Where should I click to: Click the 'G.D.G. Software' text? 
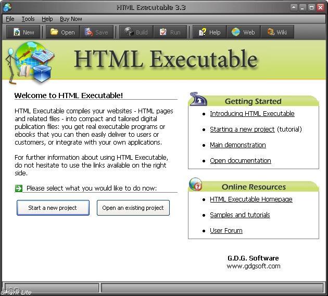click(x=253, y=258)
